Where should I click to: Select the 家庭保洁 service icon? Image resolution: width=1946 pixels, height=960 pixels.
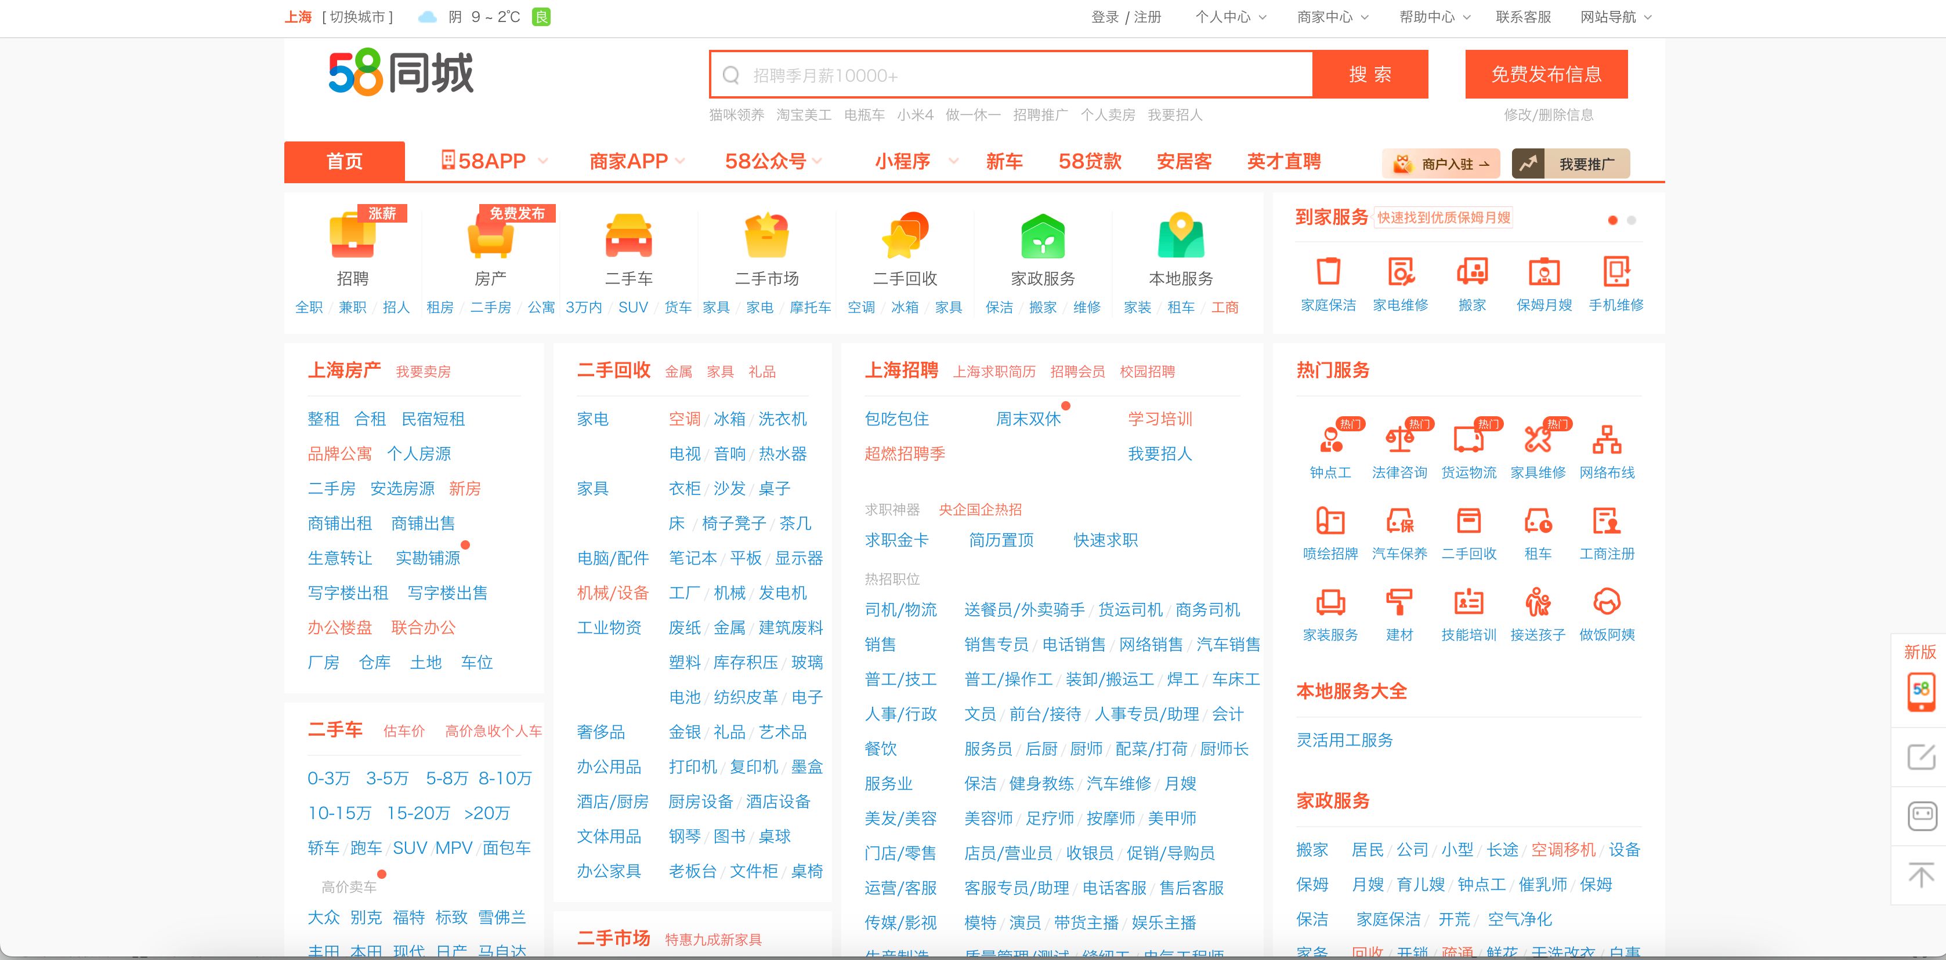point(1328,271)
